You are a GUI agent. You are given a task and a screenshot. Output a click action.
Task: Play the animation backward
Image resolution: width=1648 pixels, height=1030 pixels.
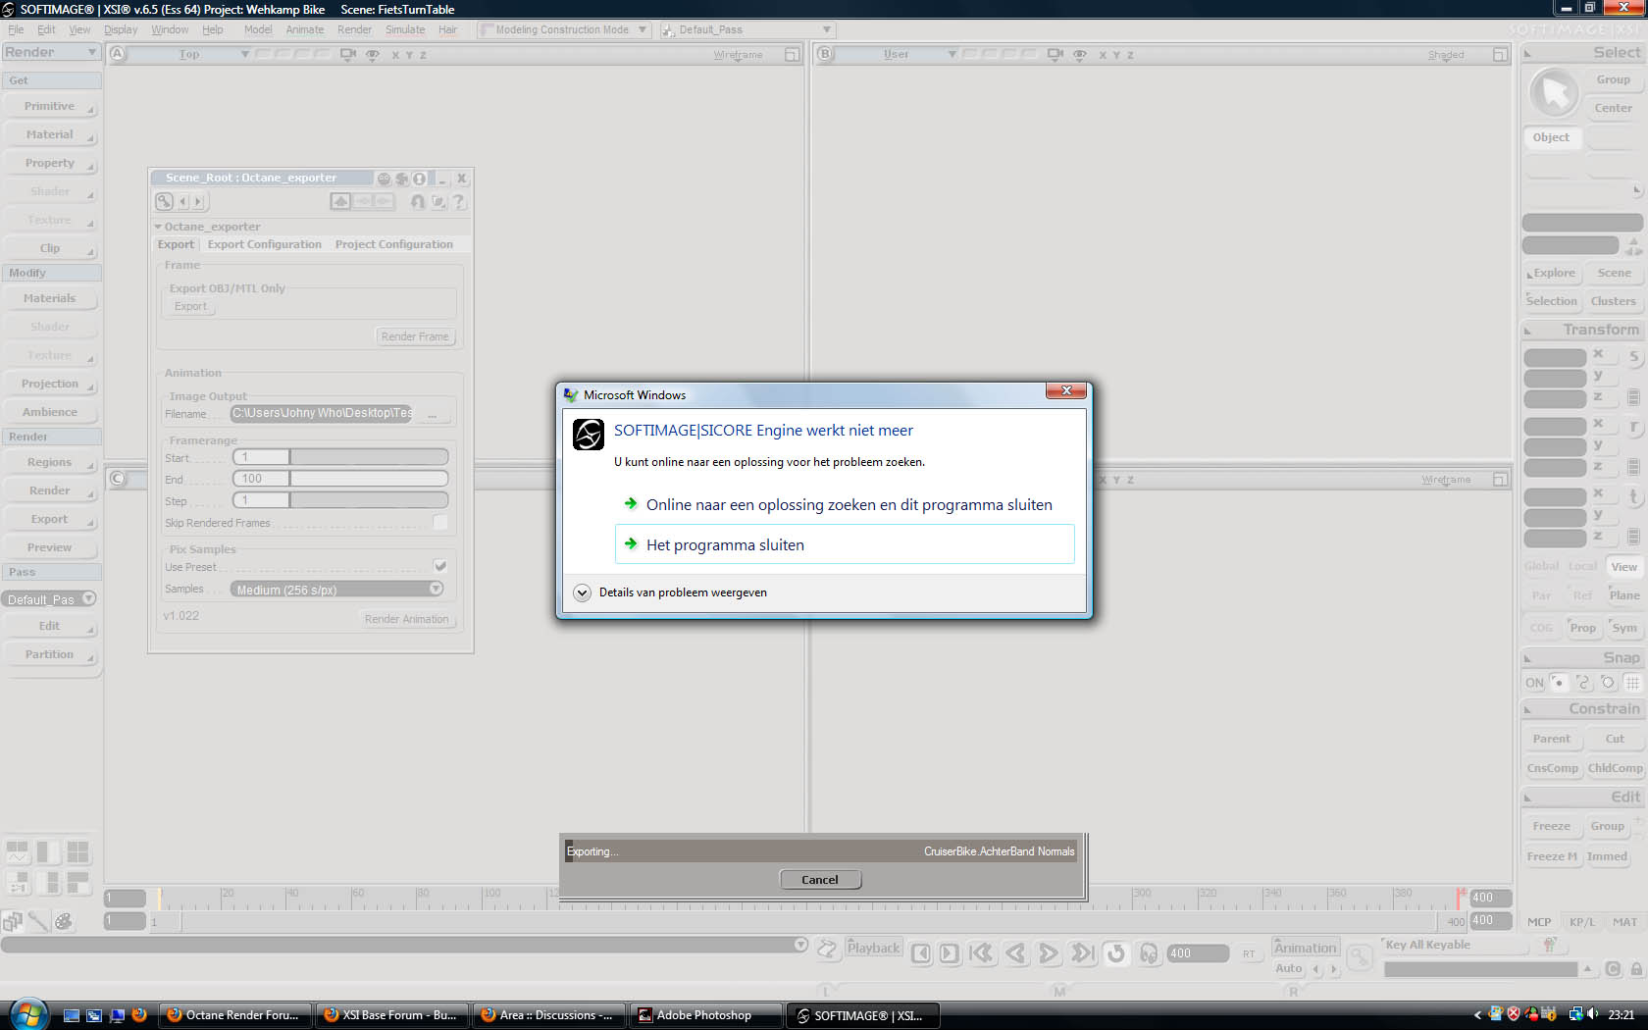[x=1015, y=953]
